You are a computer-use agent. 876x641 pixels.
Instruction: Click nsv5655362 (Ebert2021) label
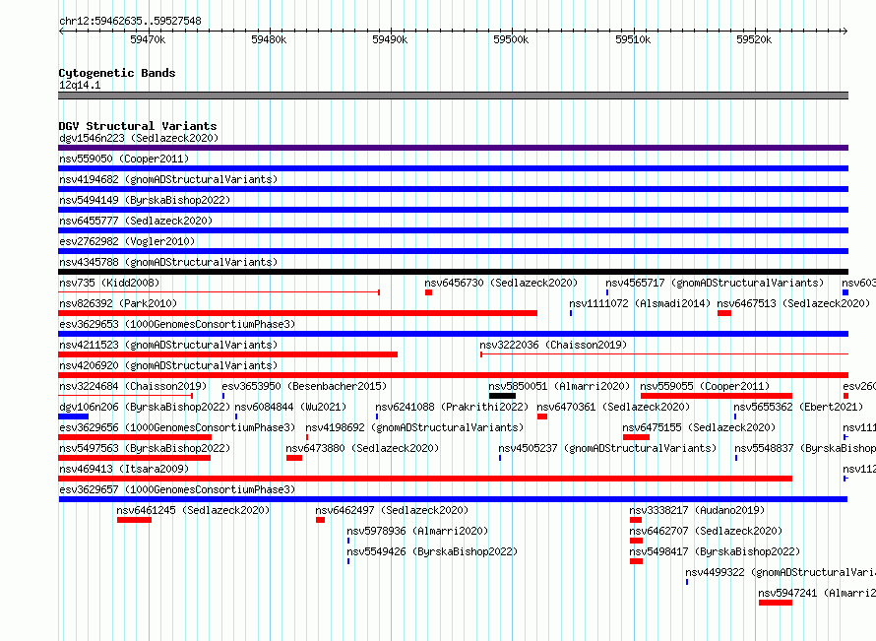coord(798,407)
